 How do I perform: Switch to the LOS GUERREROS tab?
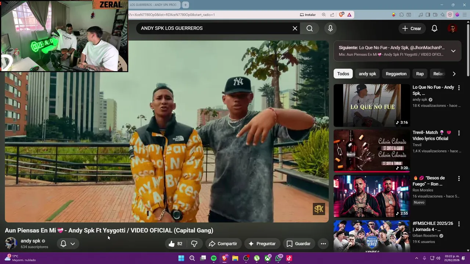(x=153, y=5)
